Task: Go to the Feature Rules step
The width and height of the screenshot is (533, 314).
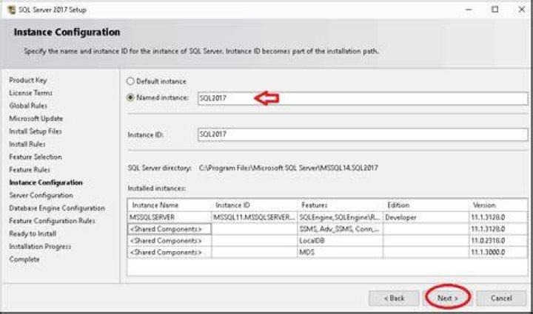Action: point(30,169)
